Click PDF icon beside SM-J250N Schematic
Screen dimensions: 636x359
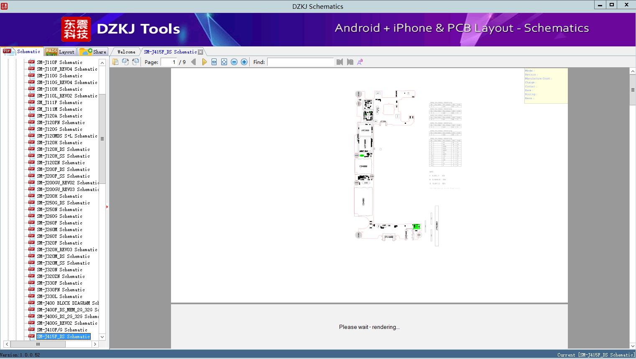point(31,209)
